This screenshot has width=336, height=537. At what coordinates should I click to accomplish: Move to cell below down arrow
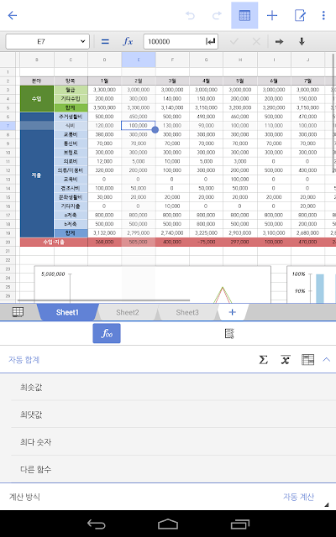coord(302,41)
